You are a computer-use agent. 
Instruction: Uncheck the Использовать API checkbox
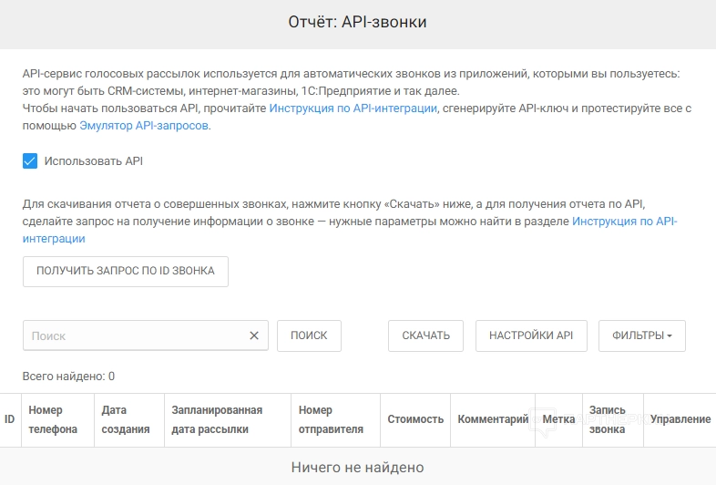(x=30, y=161)
